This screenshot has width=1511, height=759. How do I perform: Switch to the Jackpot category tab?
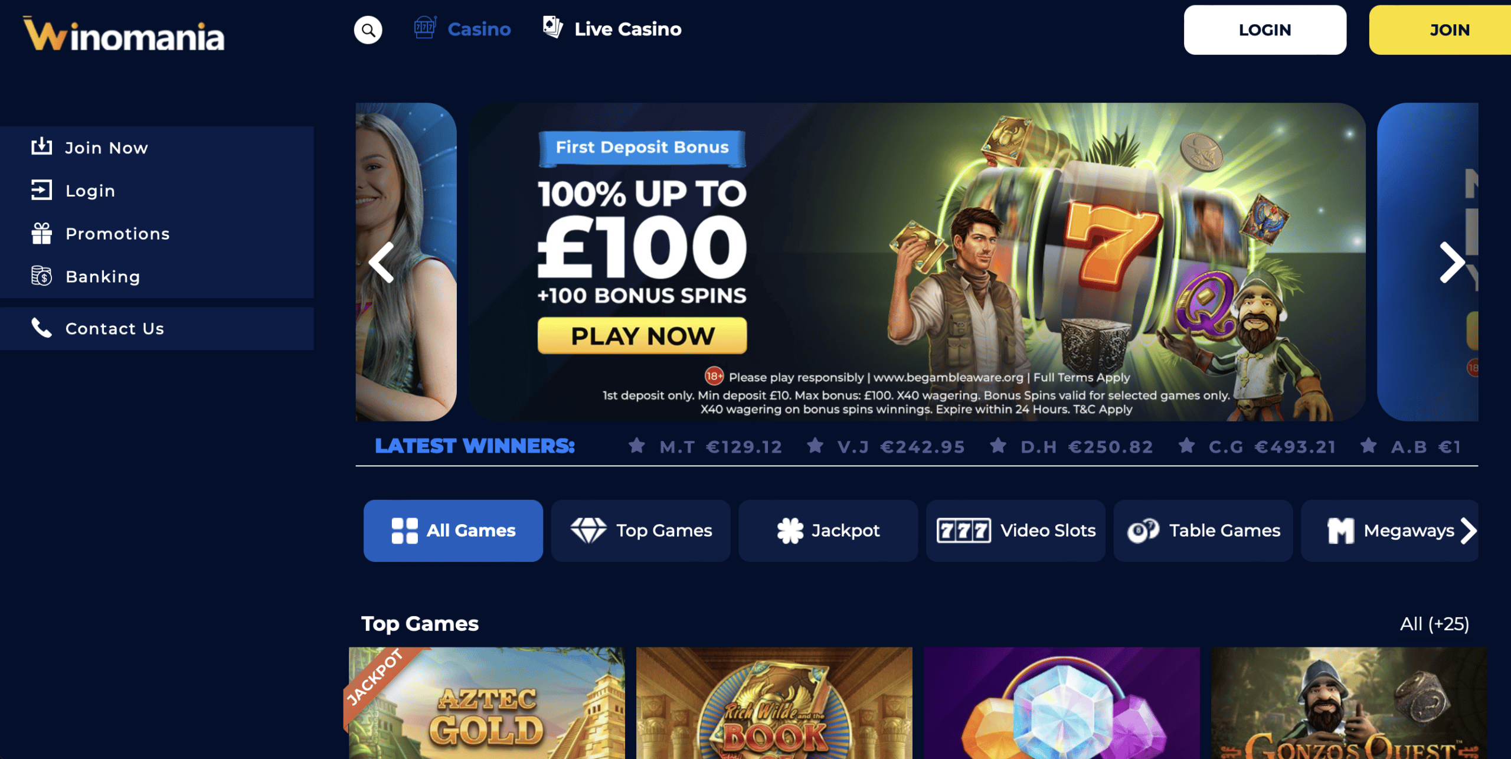pyautogui.click(x=828, y=531)
